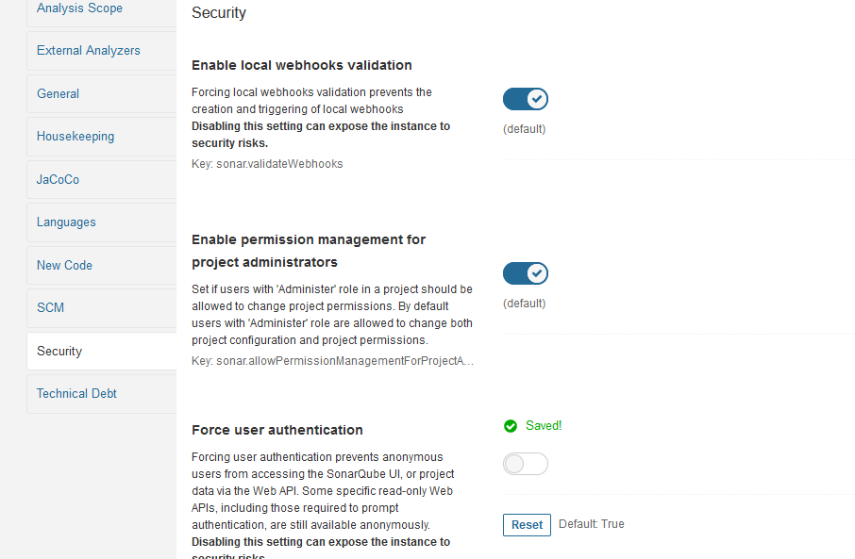Select the SCM category
Screen dimensions: 855x559
click(50, 308)
